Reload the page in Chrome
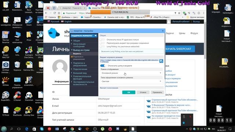The width and height of the screenshot is (235, 132). pos(55,13)
